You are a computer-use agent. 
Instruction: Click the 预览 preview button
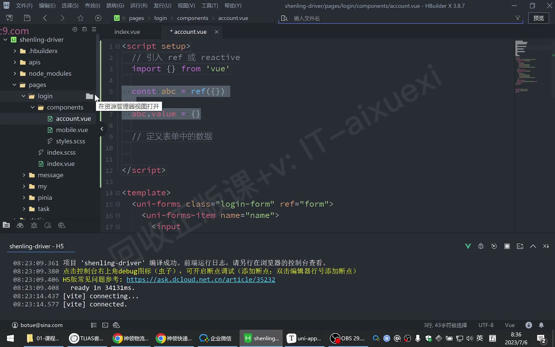pyautogui.click(x=539, y=18)
